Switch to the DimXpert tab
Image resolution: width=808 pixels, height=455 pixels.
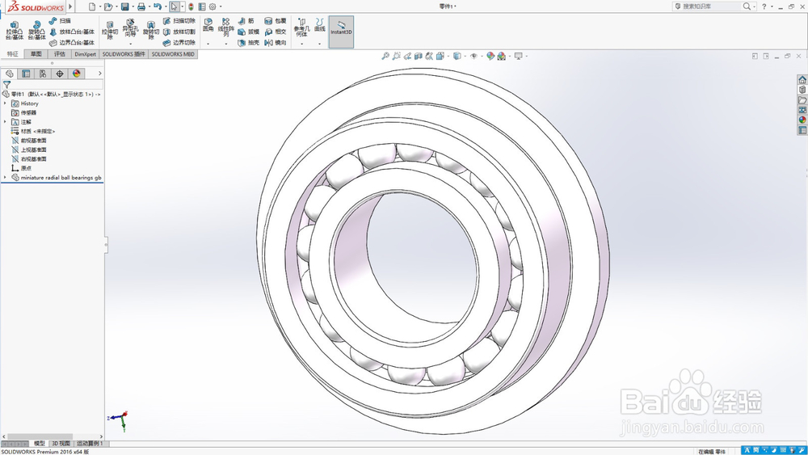(85, 54)
